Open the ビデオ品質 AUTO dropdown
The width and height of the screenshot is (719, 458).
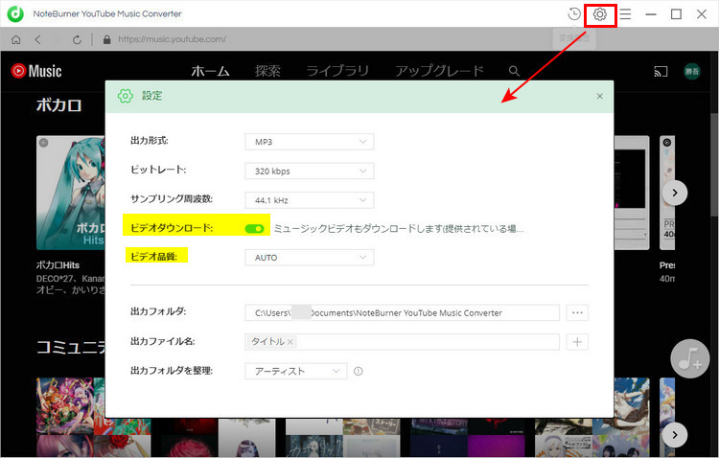310,258
